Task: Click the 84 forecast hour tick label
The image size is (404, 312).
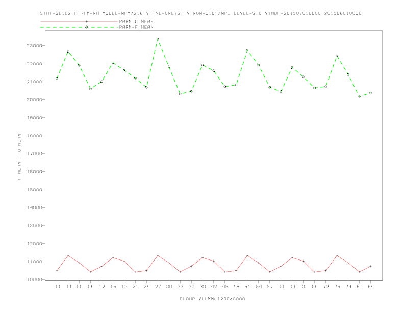Action: 370,287
